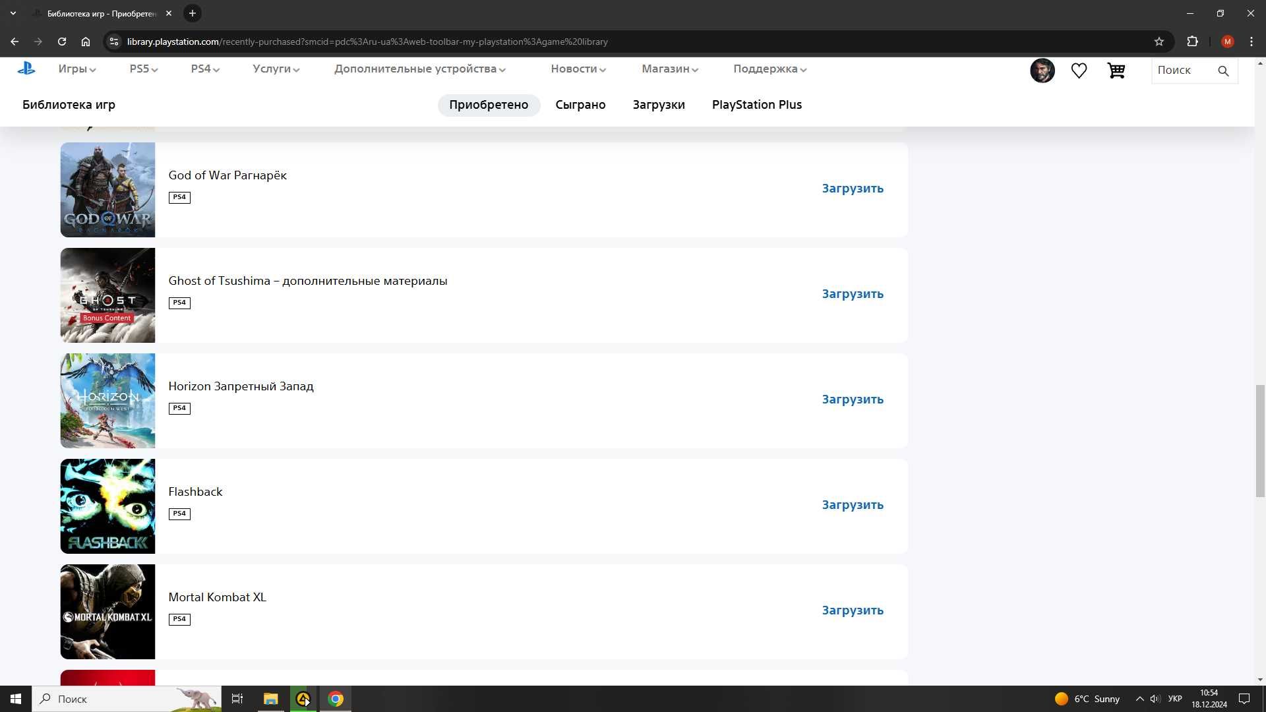
Task: Open the tab search dropdown arrow
Action: [13, 13]
